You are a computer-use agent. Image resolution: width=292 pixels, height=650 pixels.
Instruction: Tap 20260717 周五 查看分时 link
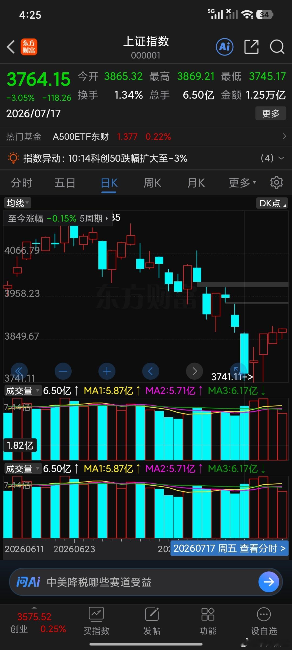pos(229,548)
